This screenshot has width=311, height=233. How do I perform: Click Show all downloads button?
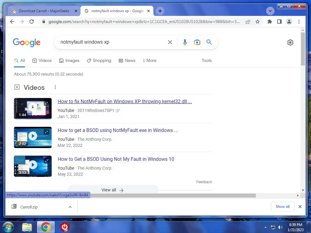click(x=282, y=207)
